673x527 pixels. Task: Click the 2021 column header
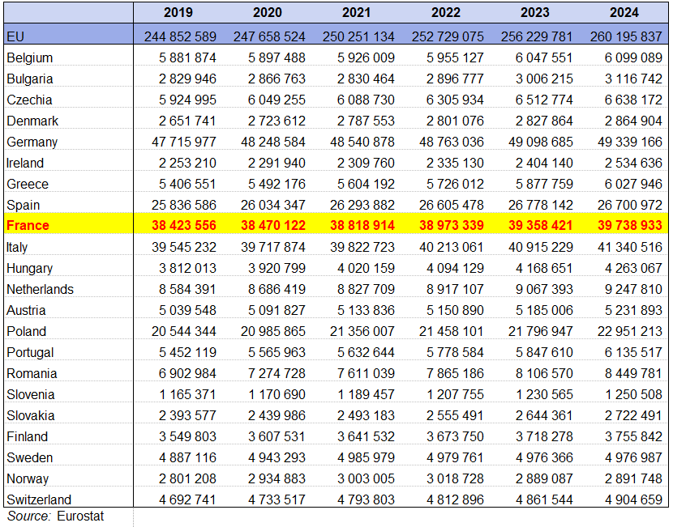click(x=357, y=12)
